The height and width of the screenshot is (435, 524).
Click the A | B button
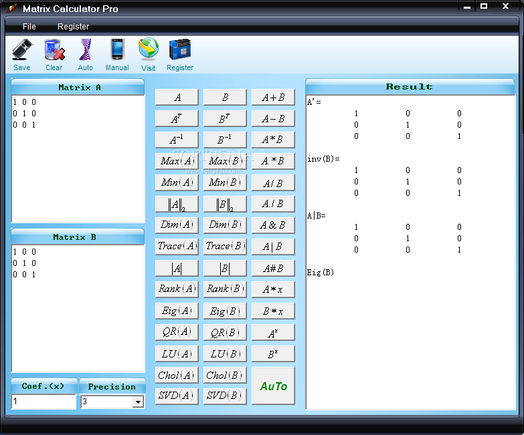273,247
